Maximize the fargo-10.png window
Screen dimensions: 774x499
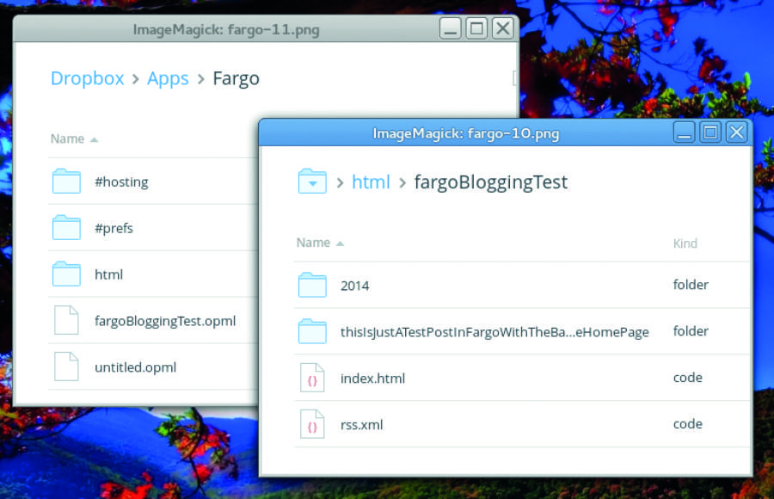pyautogui.click(x=710, y=132)
